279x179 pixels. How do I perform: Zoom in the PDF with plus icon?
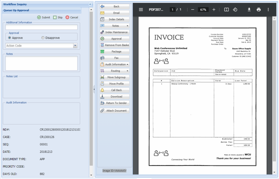tap(214, 9)
